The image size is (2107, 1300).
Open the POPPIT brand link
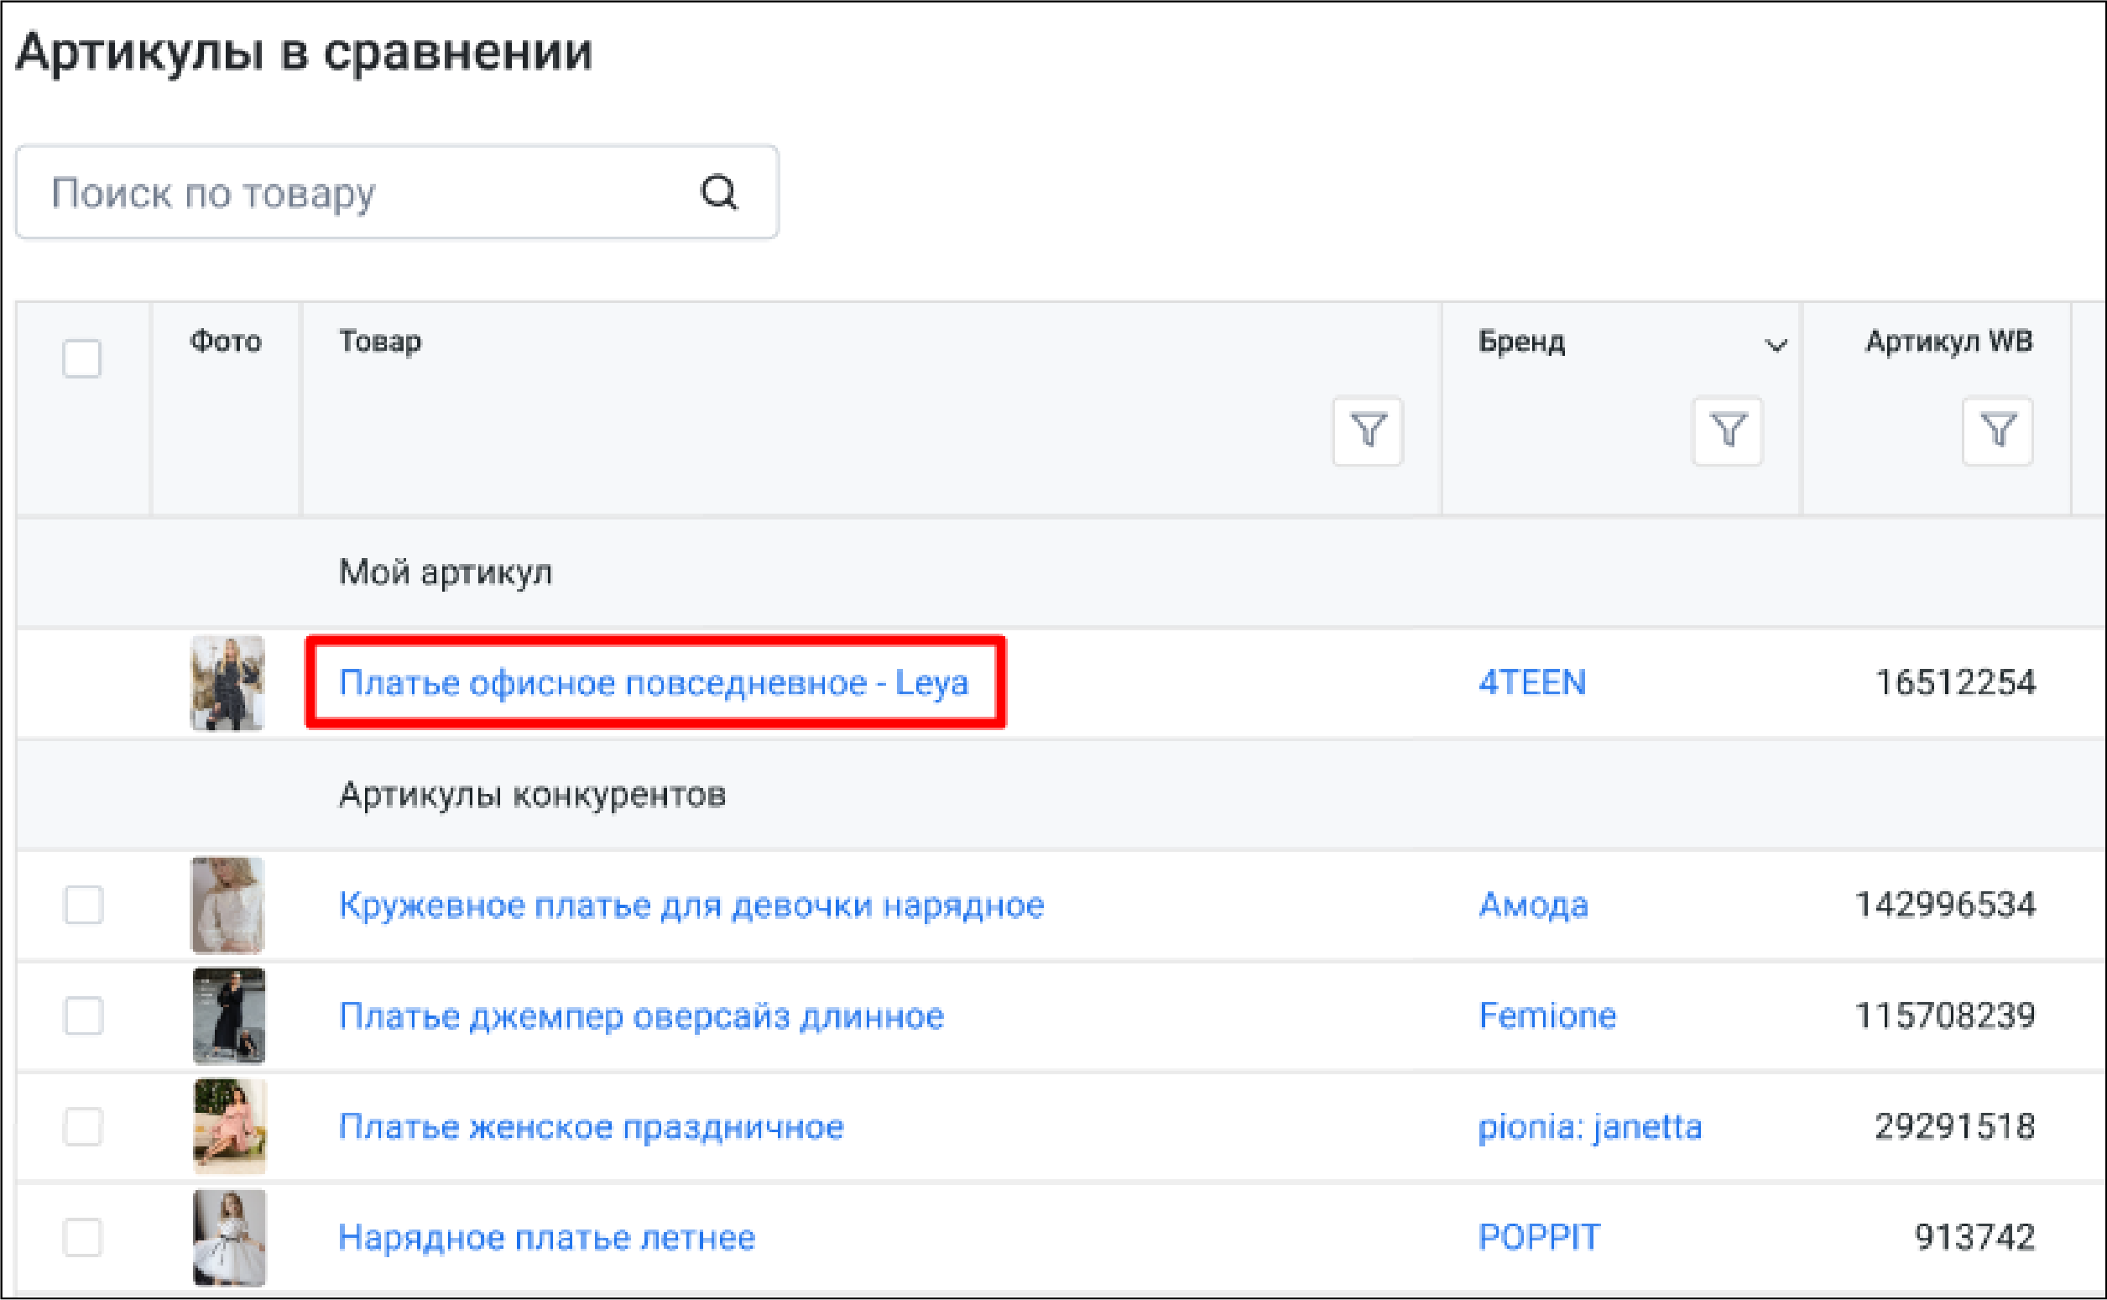click(1539, 1238)
